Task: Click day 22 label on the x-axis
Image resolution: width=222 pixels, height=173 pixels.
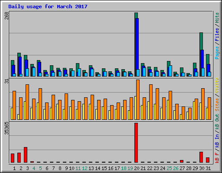Action: point(150,168)
